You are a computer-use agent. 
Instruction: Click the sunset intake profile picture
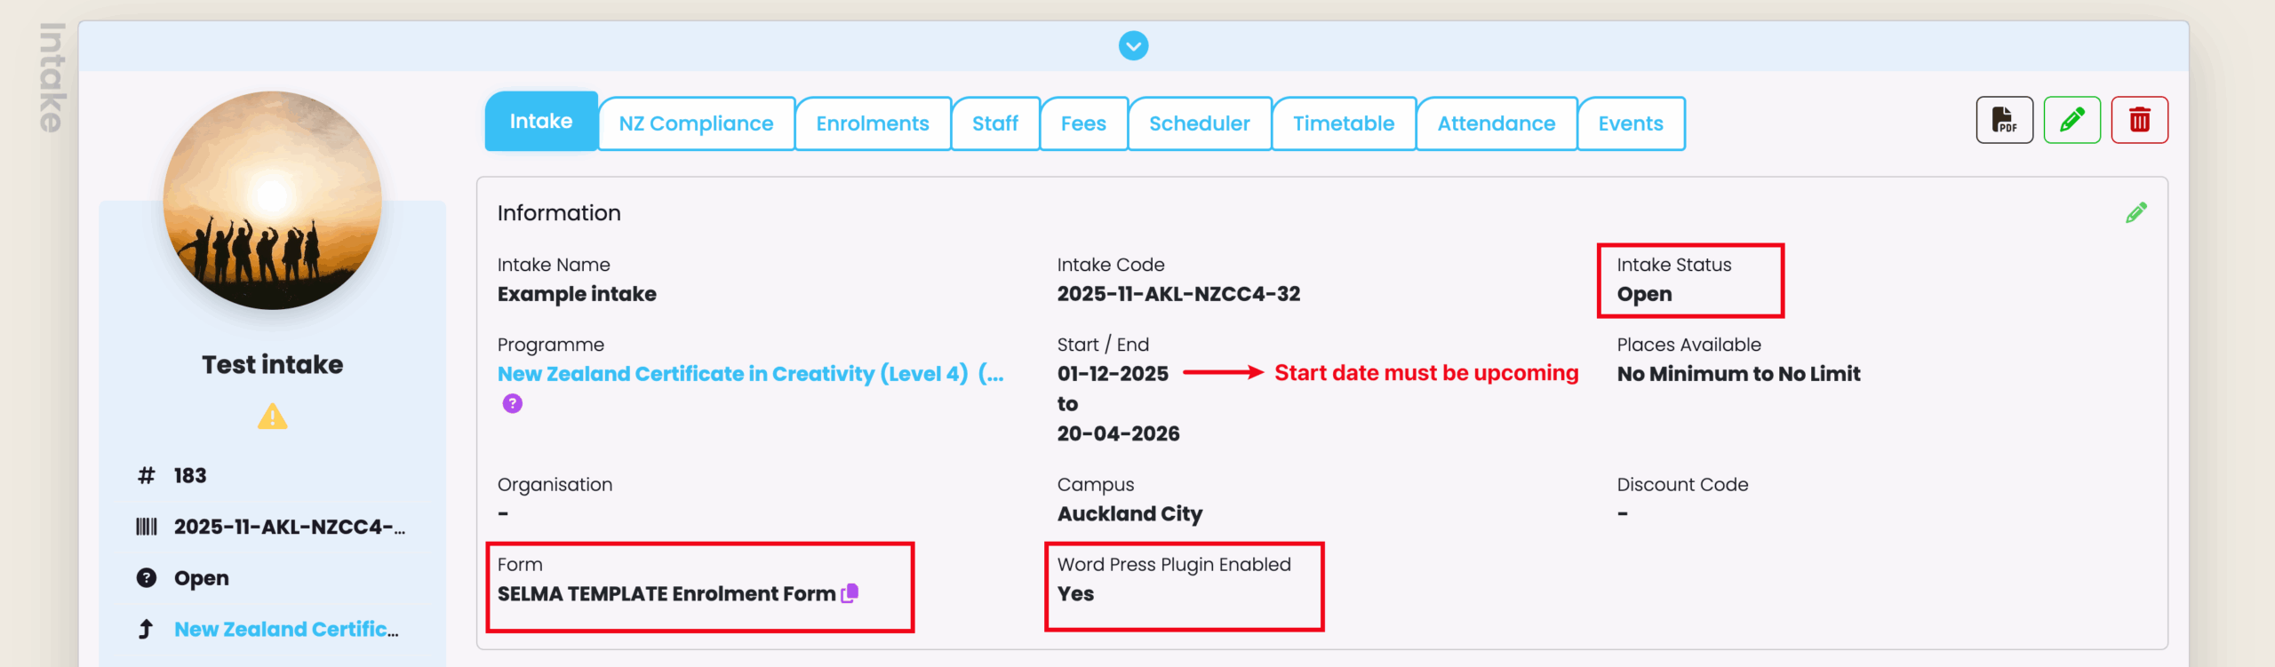pyautogui.click(x=272, y=201)
